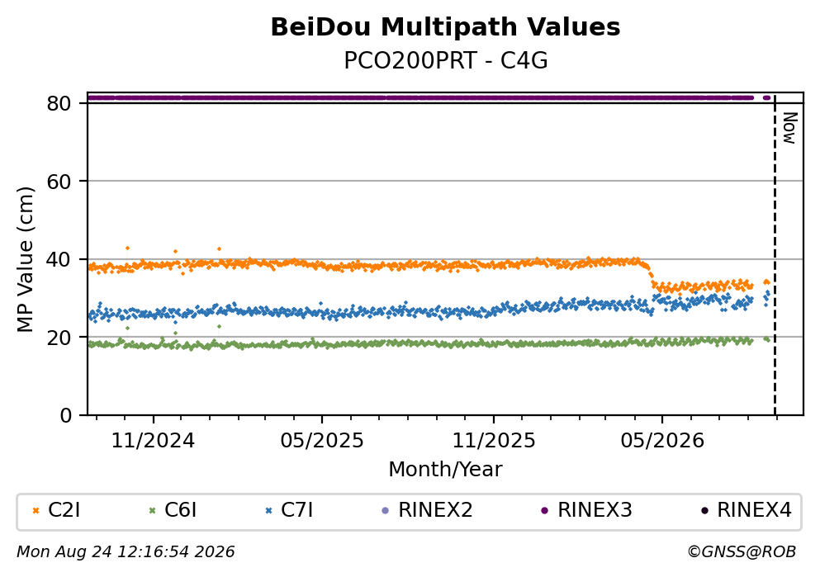Click the PCO200PRT - C4G subtitle
Viewport: 820px width, 577px height.
[446, 61]
